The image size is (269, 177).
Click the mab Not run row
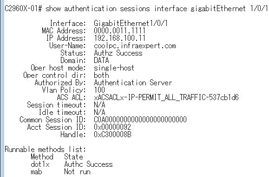click(60, 171)
